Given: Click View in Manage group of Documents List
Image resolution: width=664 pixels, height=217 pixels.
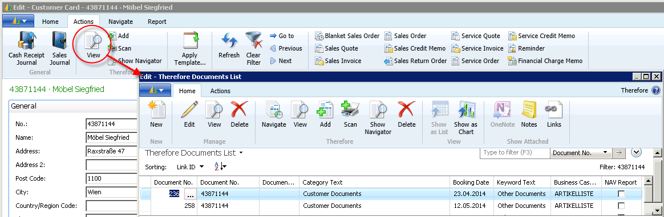Looking at the screenshot, I should click(214, 114).
